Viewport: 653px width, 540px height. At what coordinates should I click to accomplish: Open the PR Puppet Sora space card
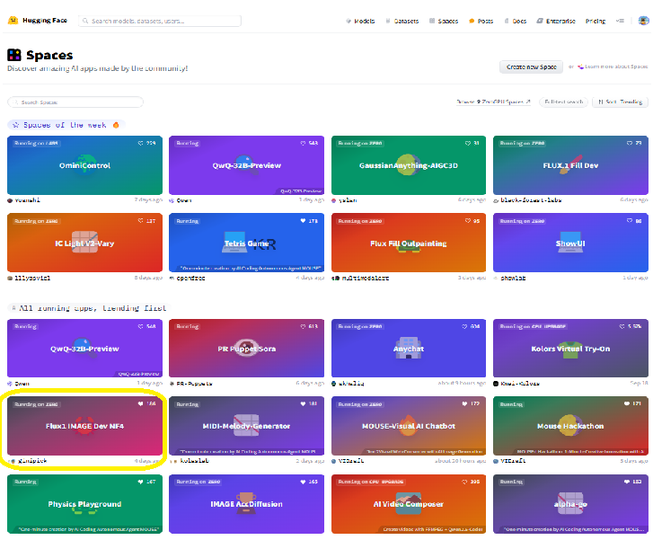tap(246, 349)
